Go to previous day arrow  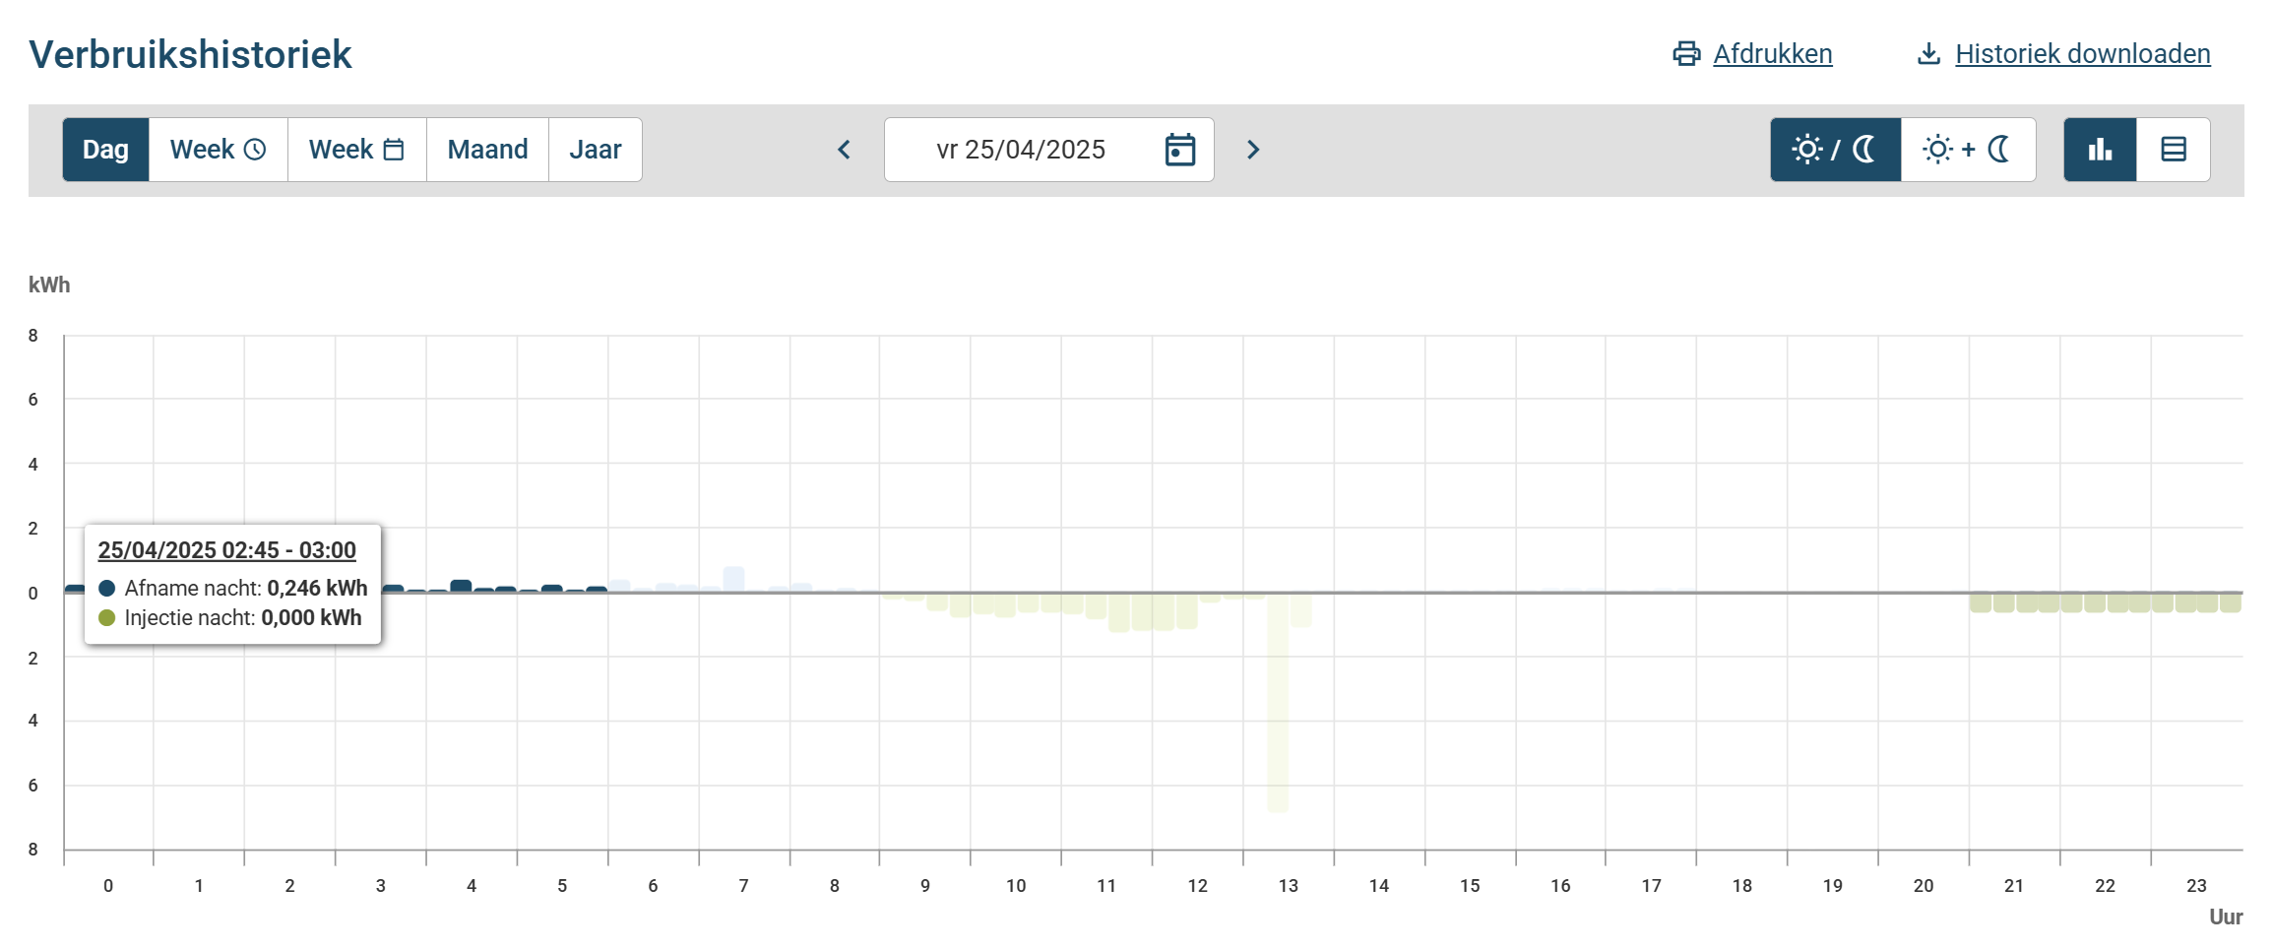point(844,150)
